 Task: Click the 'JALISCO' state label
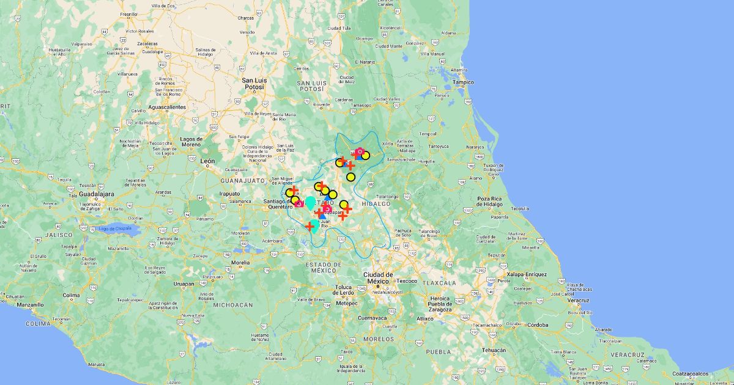pyautogui.click(x=59, y=235)
